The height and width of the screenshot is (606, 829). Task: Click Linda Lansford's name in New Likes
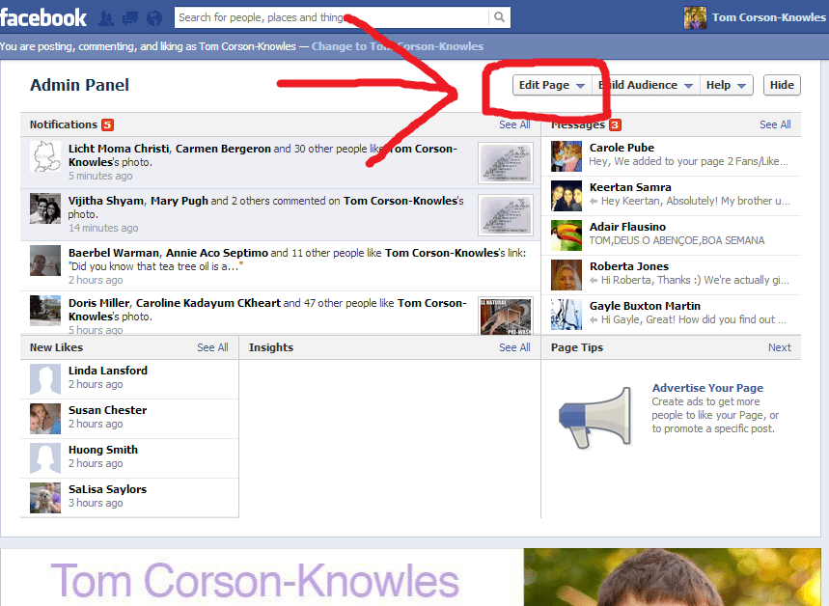(108, 371)
